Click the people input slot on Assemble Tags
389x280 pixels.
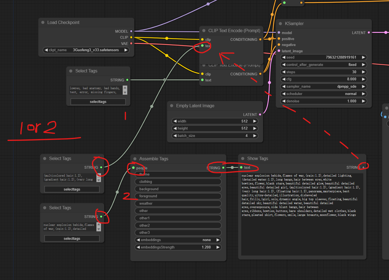(x=133, y=168)
